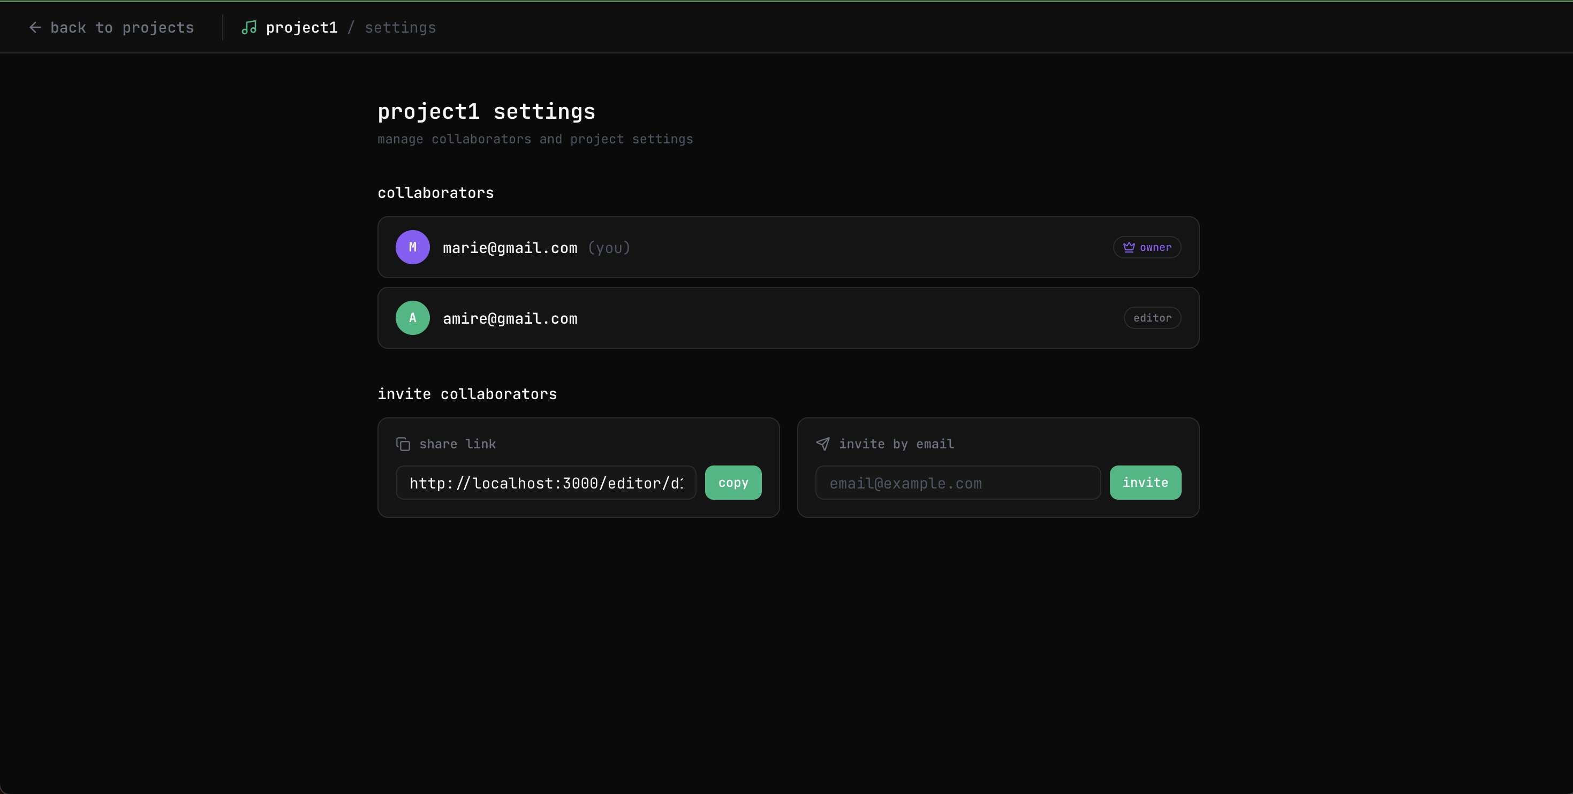The image size is (1573, 794).
Task: Click the copy icon beside share link
Action: pos(403,444)
